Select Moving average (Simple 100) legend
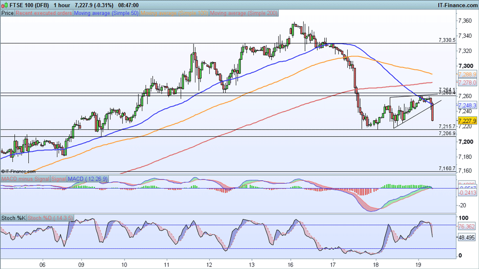479x269 pixels. [x=174, y=13]
